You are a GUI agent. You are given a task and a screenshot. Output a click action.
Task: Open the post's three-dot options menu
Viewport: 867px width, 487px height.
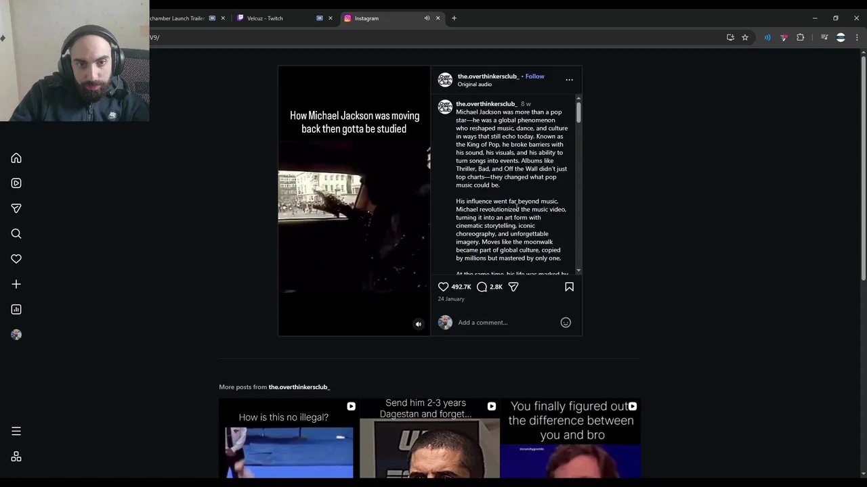pos(569,80)
